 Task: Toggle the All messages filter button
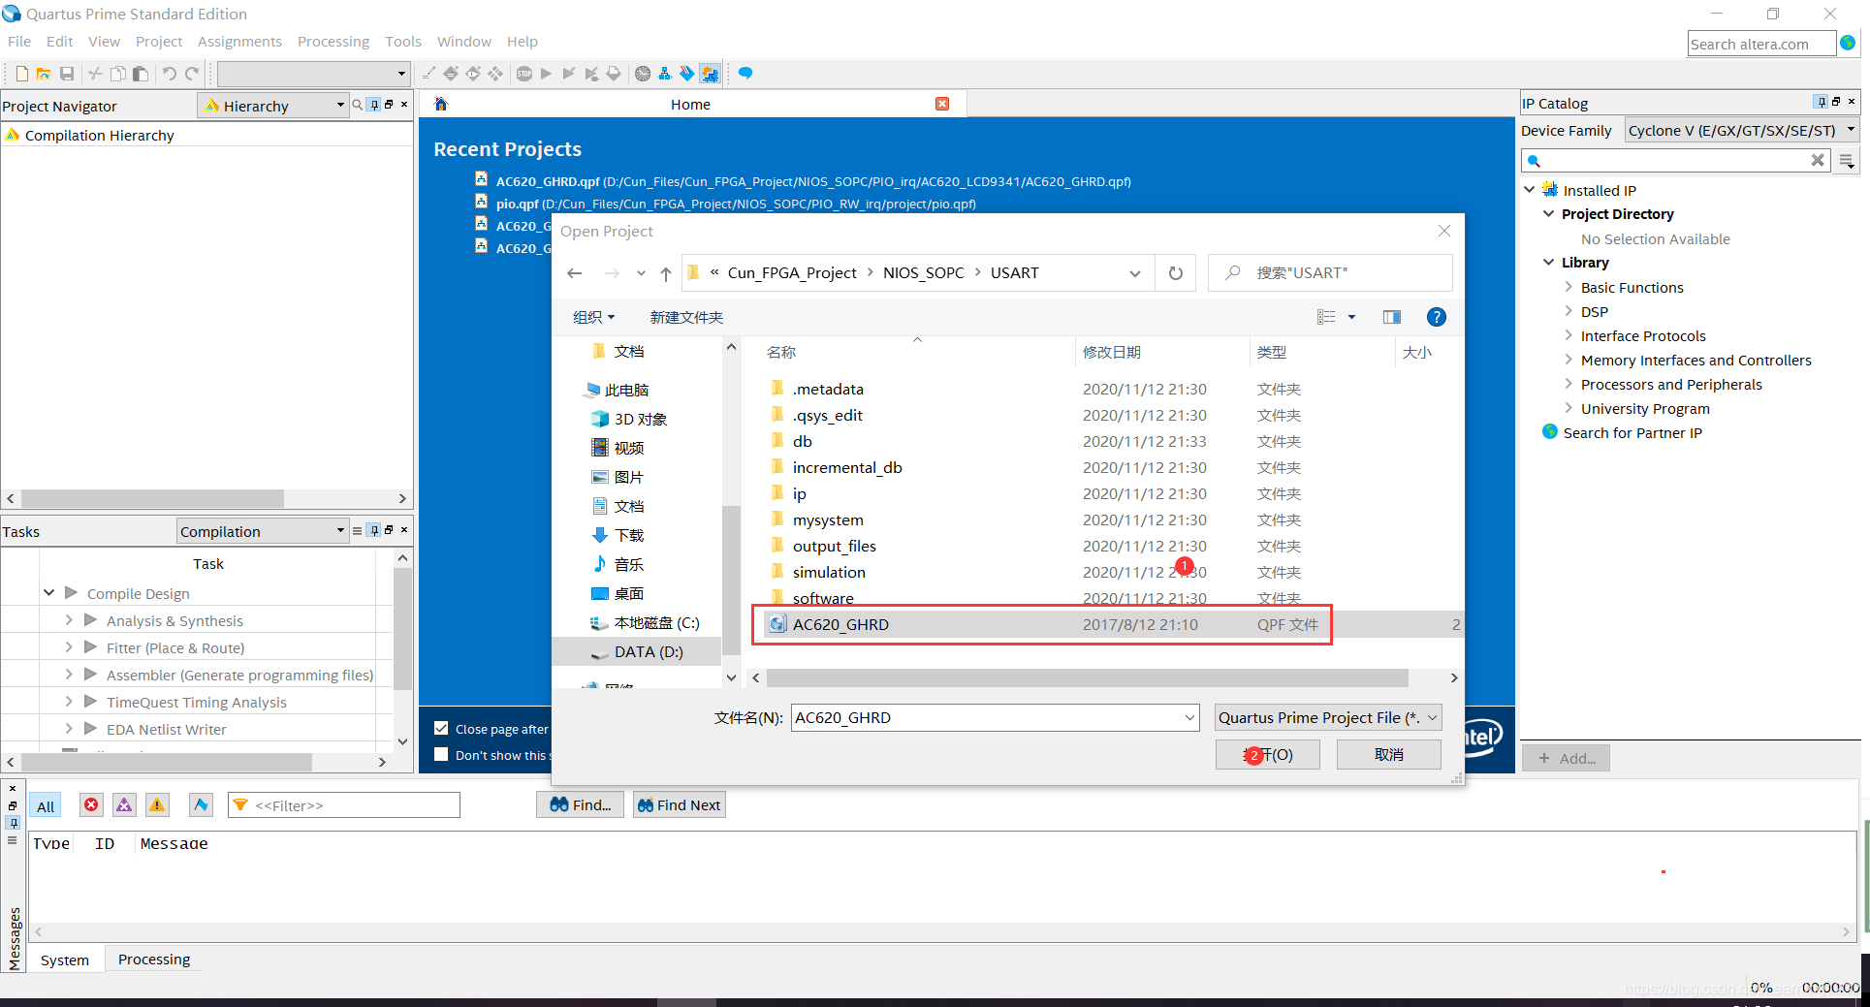tap(46, 805)
